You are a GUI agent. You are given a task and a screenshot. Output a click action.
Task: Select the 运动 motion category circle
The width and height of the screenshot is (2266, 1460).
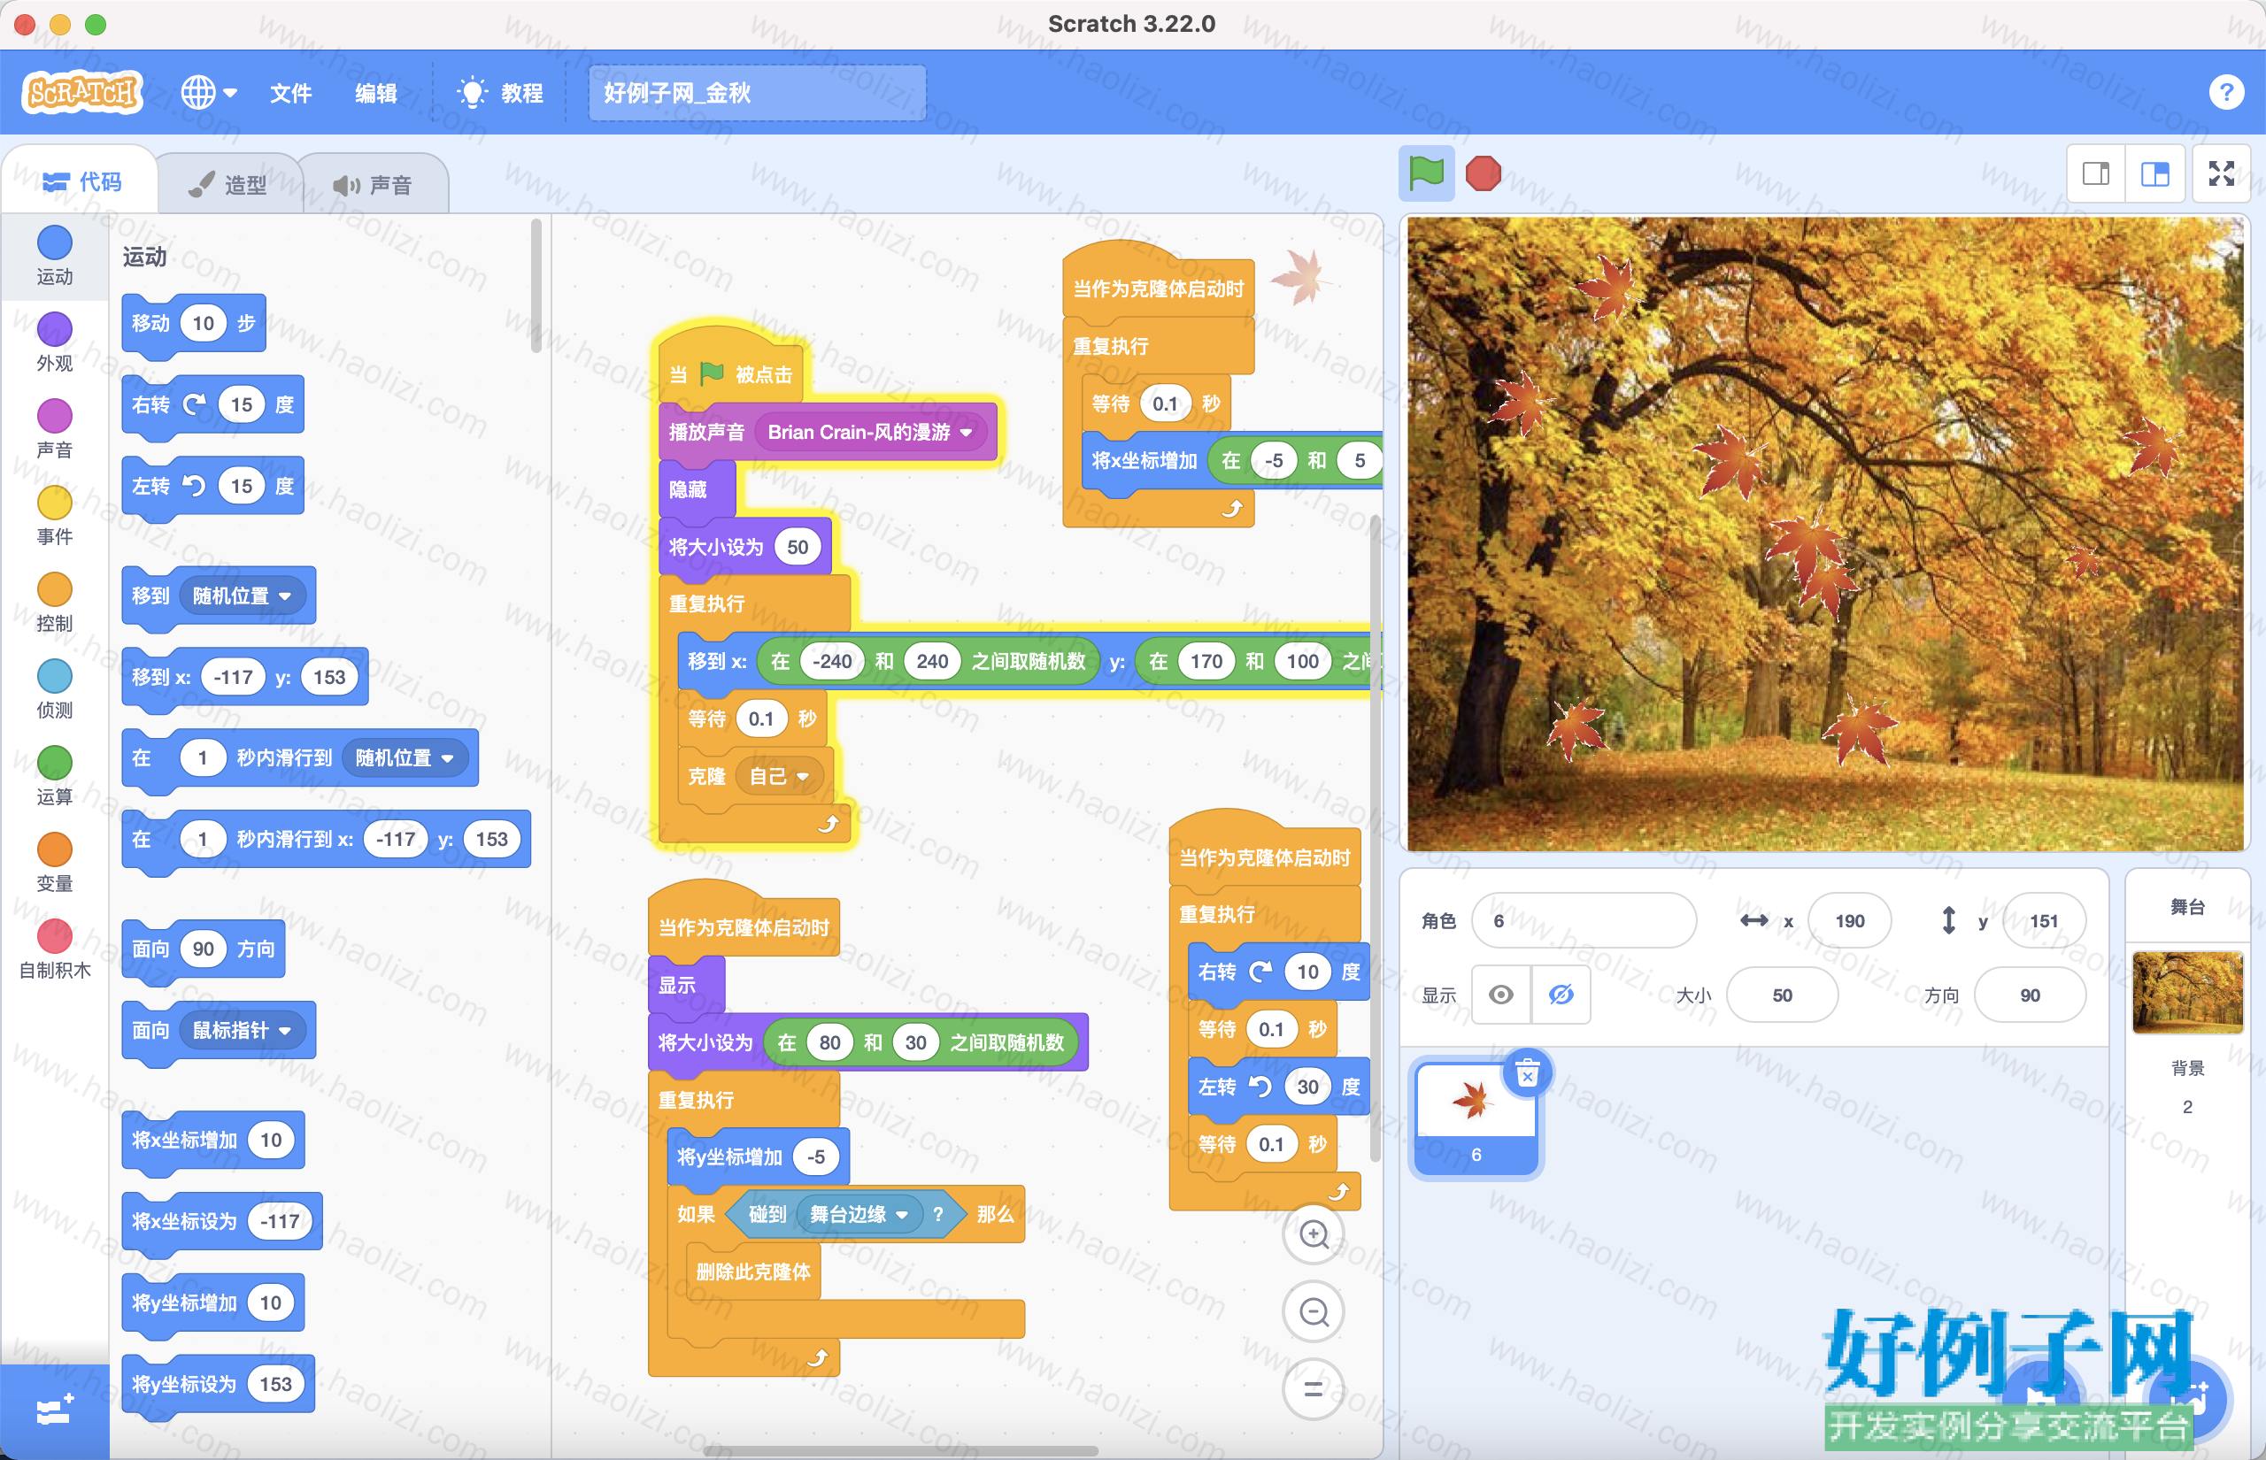tap(54, 242)
